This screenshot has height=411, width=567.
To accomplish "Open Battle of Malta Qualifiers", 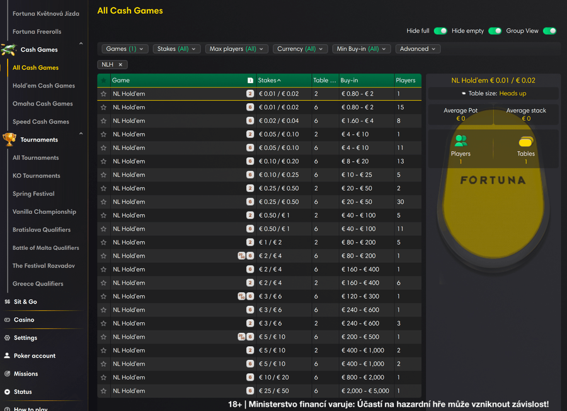I will 46,248.
